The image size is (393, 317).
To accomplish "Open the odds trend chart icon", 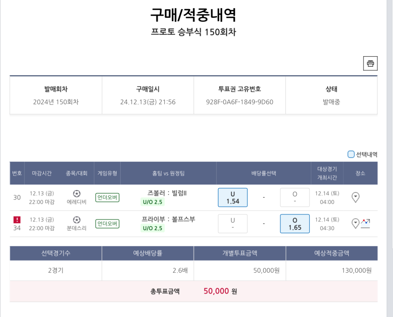I will point(365,223).
